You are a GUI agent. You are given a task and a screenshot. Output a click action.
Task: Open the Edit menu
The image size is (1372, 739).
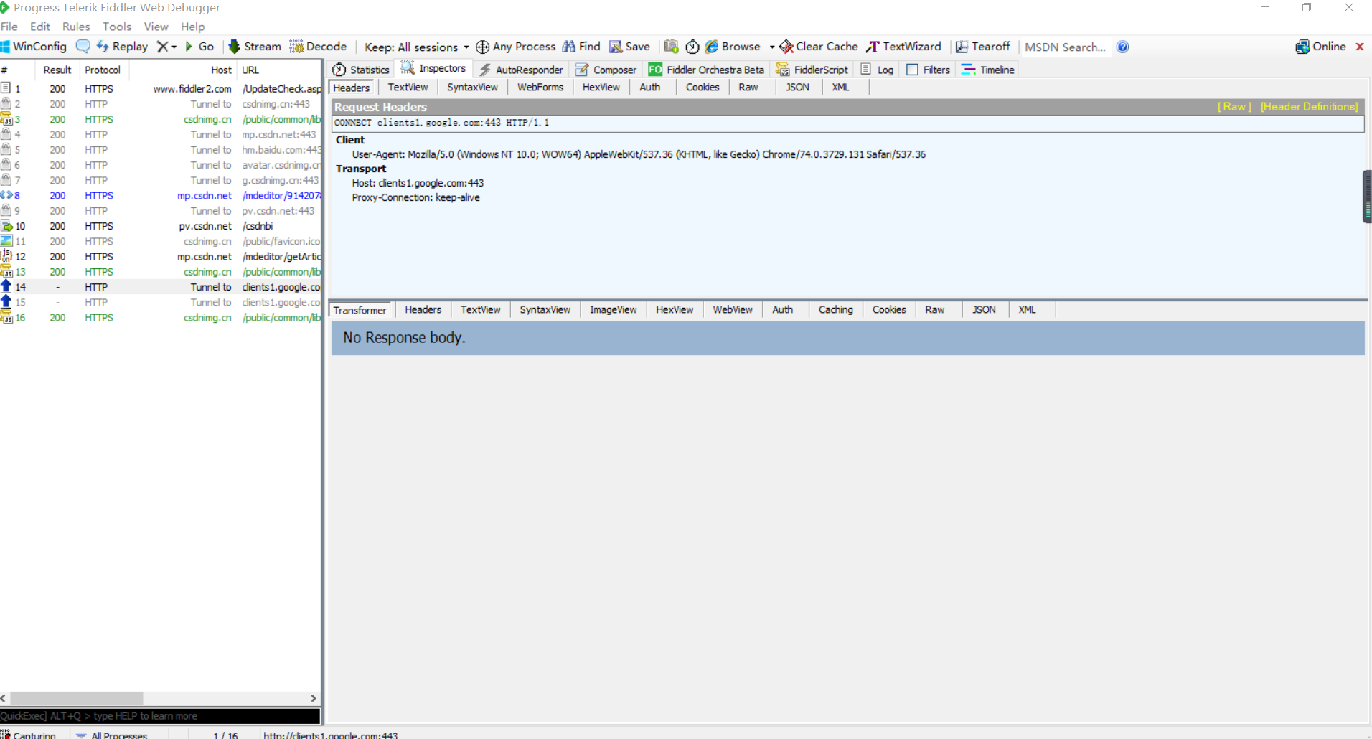coord(40,27)
